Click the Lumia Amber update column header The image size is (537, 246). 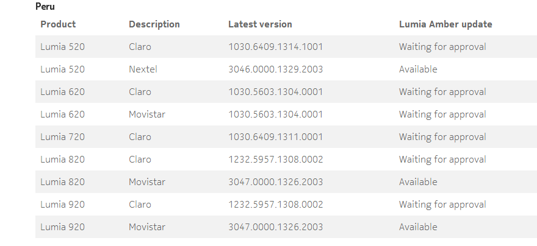pyautogui.click(x=445, y=24)
